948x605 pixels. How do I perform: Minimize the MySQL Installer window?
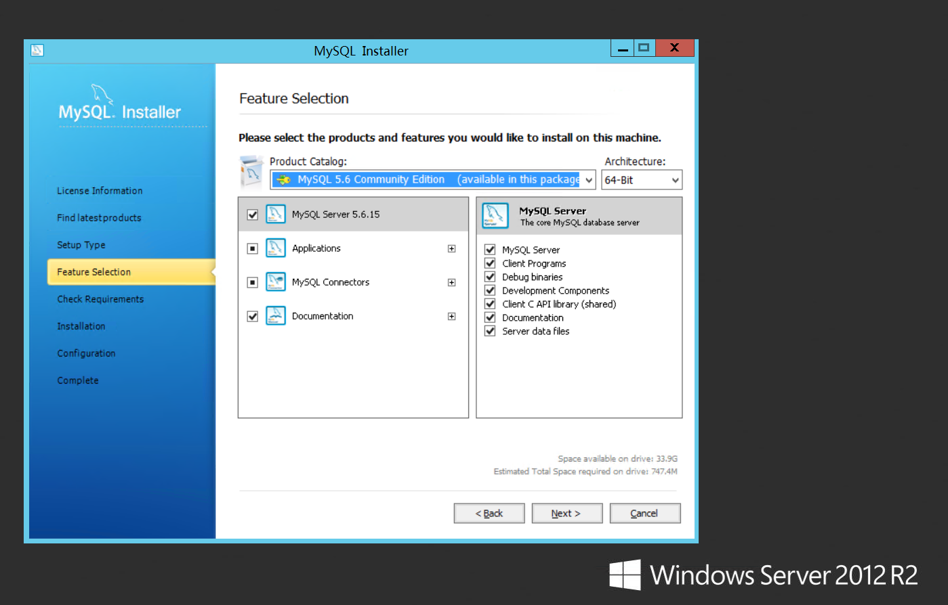623,48
